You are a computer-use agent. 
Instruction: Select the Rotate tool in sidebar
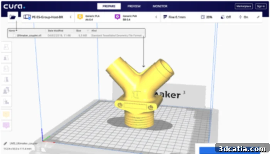[x=6, y=69]
